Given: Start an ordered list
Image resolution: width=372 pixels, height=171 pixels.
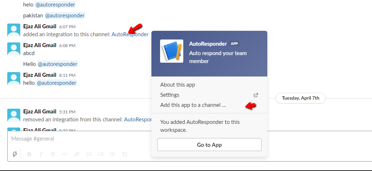Looking at the screenshot, I should tap(89, 154).
